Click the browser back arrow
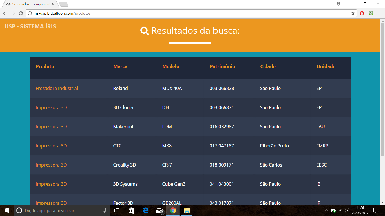The image size is (385, 216). [x=5, y=13]
